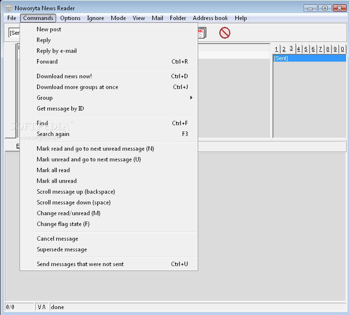
Task: Click the red stop/cancel toolbar icon
Action: [225, 33]
